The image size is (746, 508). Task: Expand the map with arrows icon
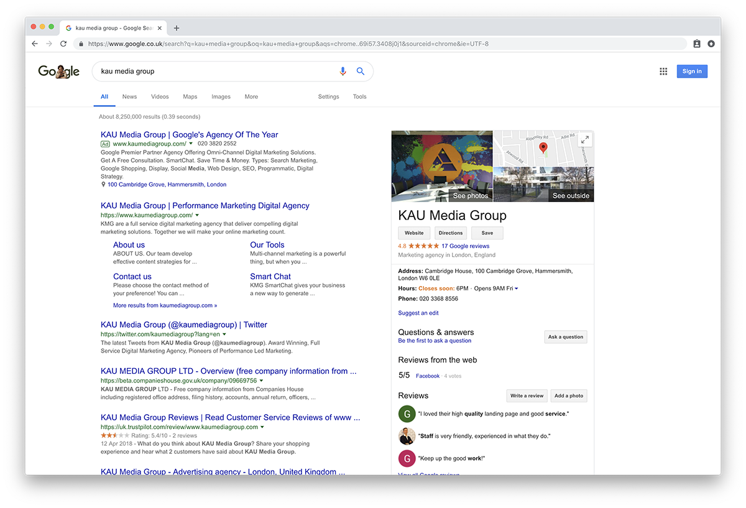tap(584, 140)
